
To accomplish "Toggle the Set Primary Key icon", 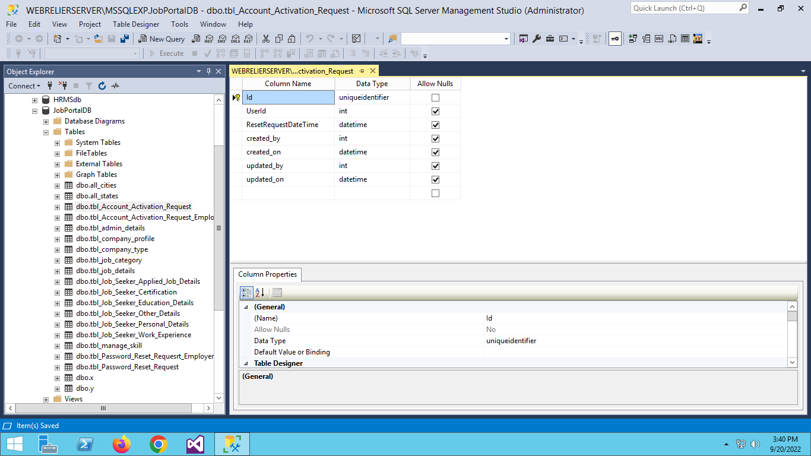I will 614,39.
